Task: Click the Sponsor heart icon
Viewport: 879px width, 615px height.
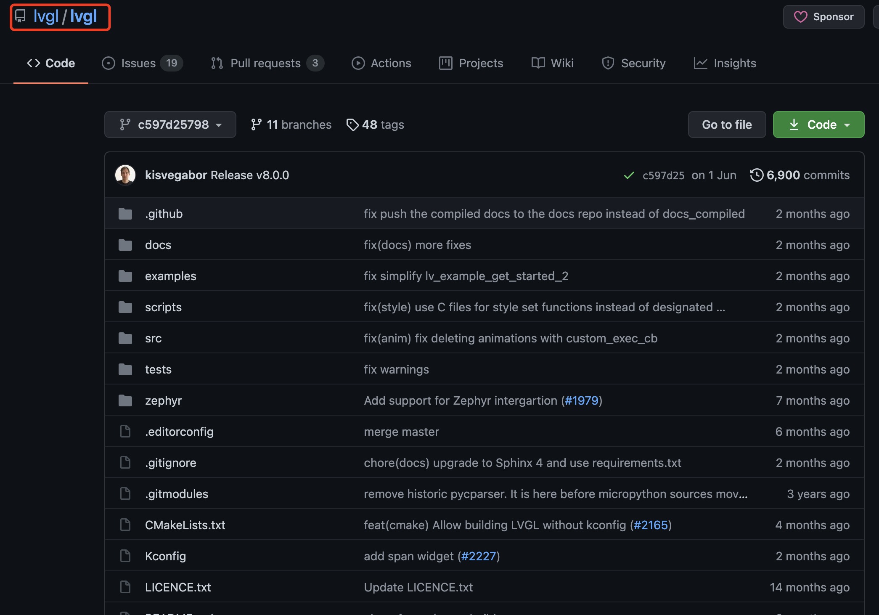Action: click(800, 17)
